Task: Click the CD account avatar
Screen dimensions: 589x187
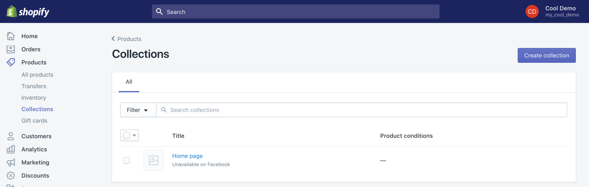Action: 532,12
